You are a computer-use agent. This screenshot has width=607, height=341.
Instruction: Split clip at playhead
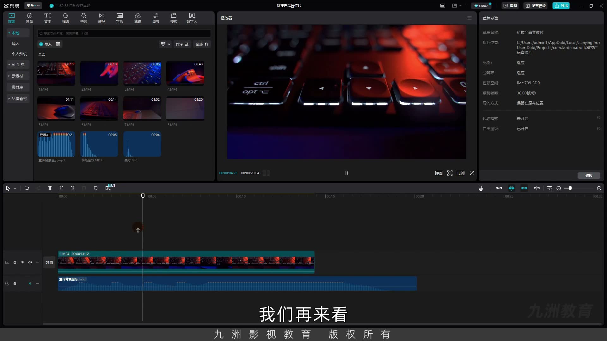[x=50, y=188]
